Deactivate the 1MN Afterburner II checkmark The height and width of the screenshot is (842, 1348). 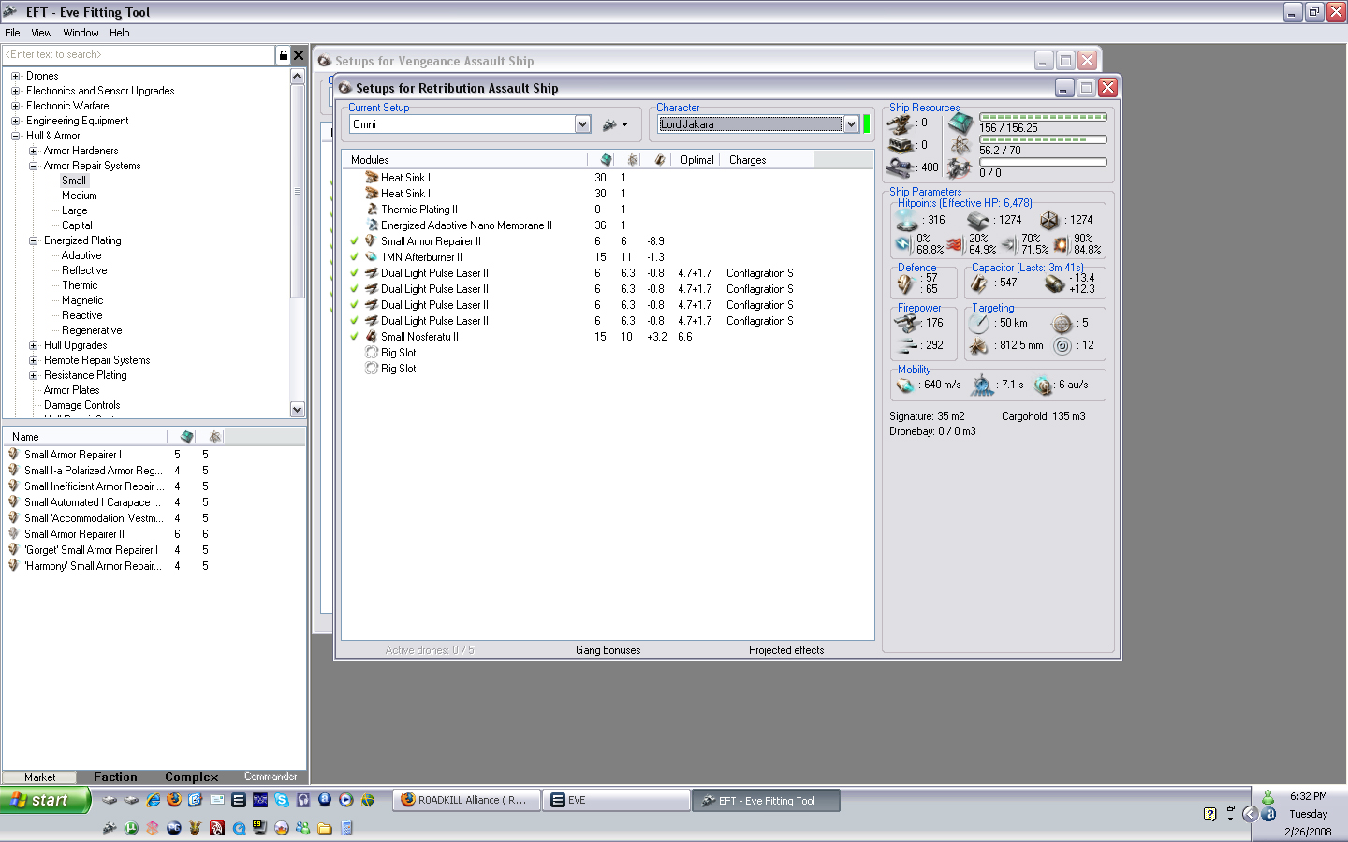point(355,257)
